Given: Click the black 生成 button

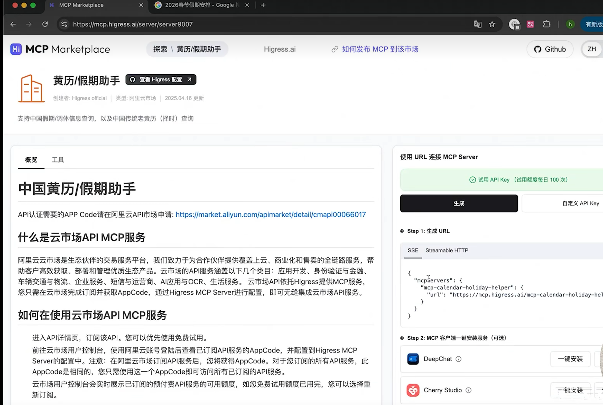Looking at the screenshot, I should pyautogui.click(x=459, y=204).
